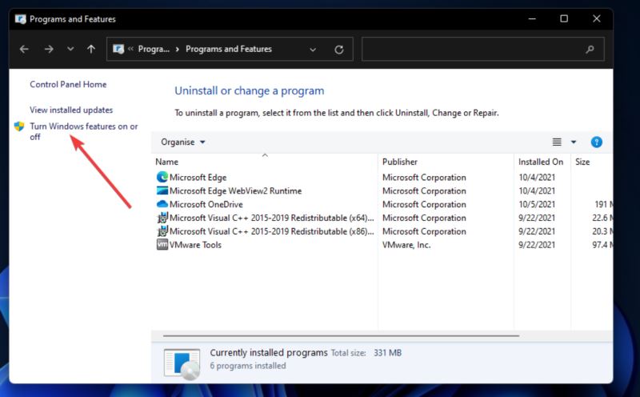The height and width of the screenshot is (397, 640).
Task: Click 9/22/2021 date in VMware Tools row
Action: point(537,245)
